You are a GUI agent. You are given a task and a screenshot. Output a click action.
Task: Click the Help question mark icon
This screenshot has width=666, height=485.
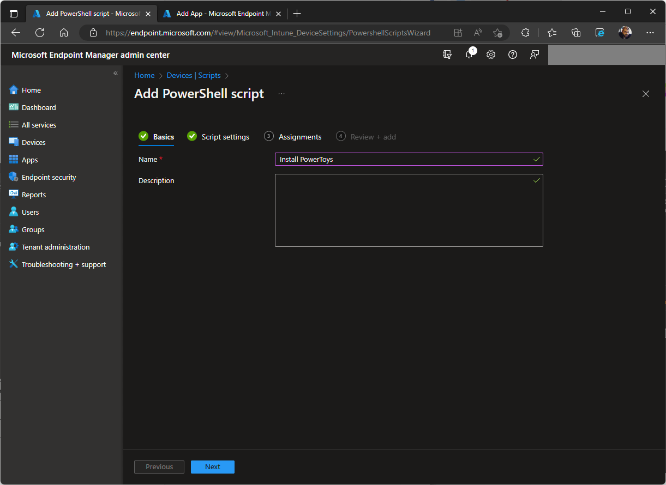coord(513,54)
